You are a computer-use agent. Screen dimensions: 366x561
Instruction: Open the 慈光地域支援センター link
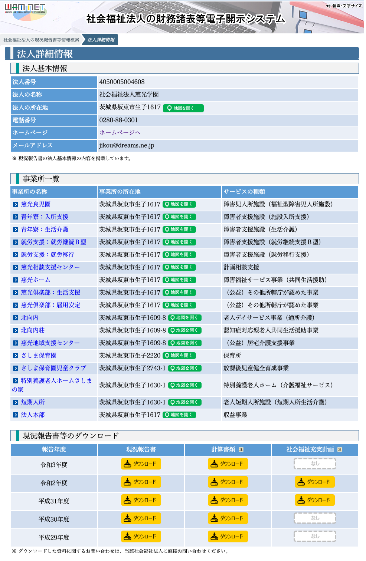(x=50, y=343)
